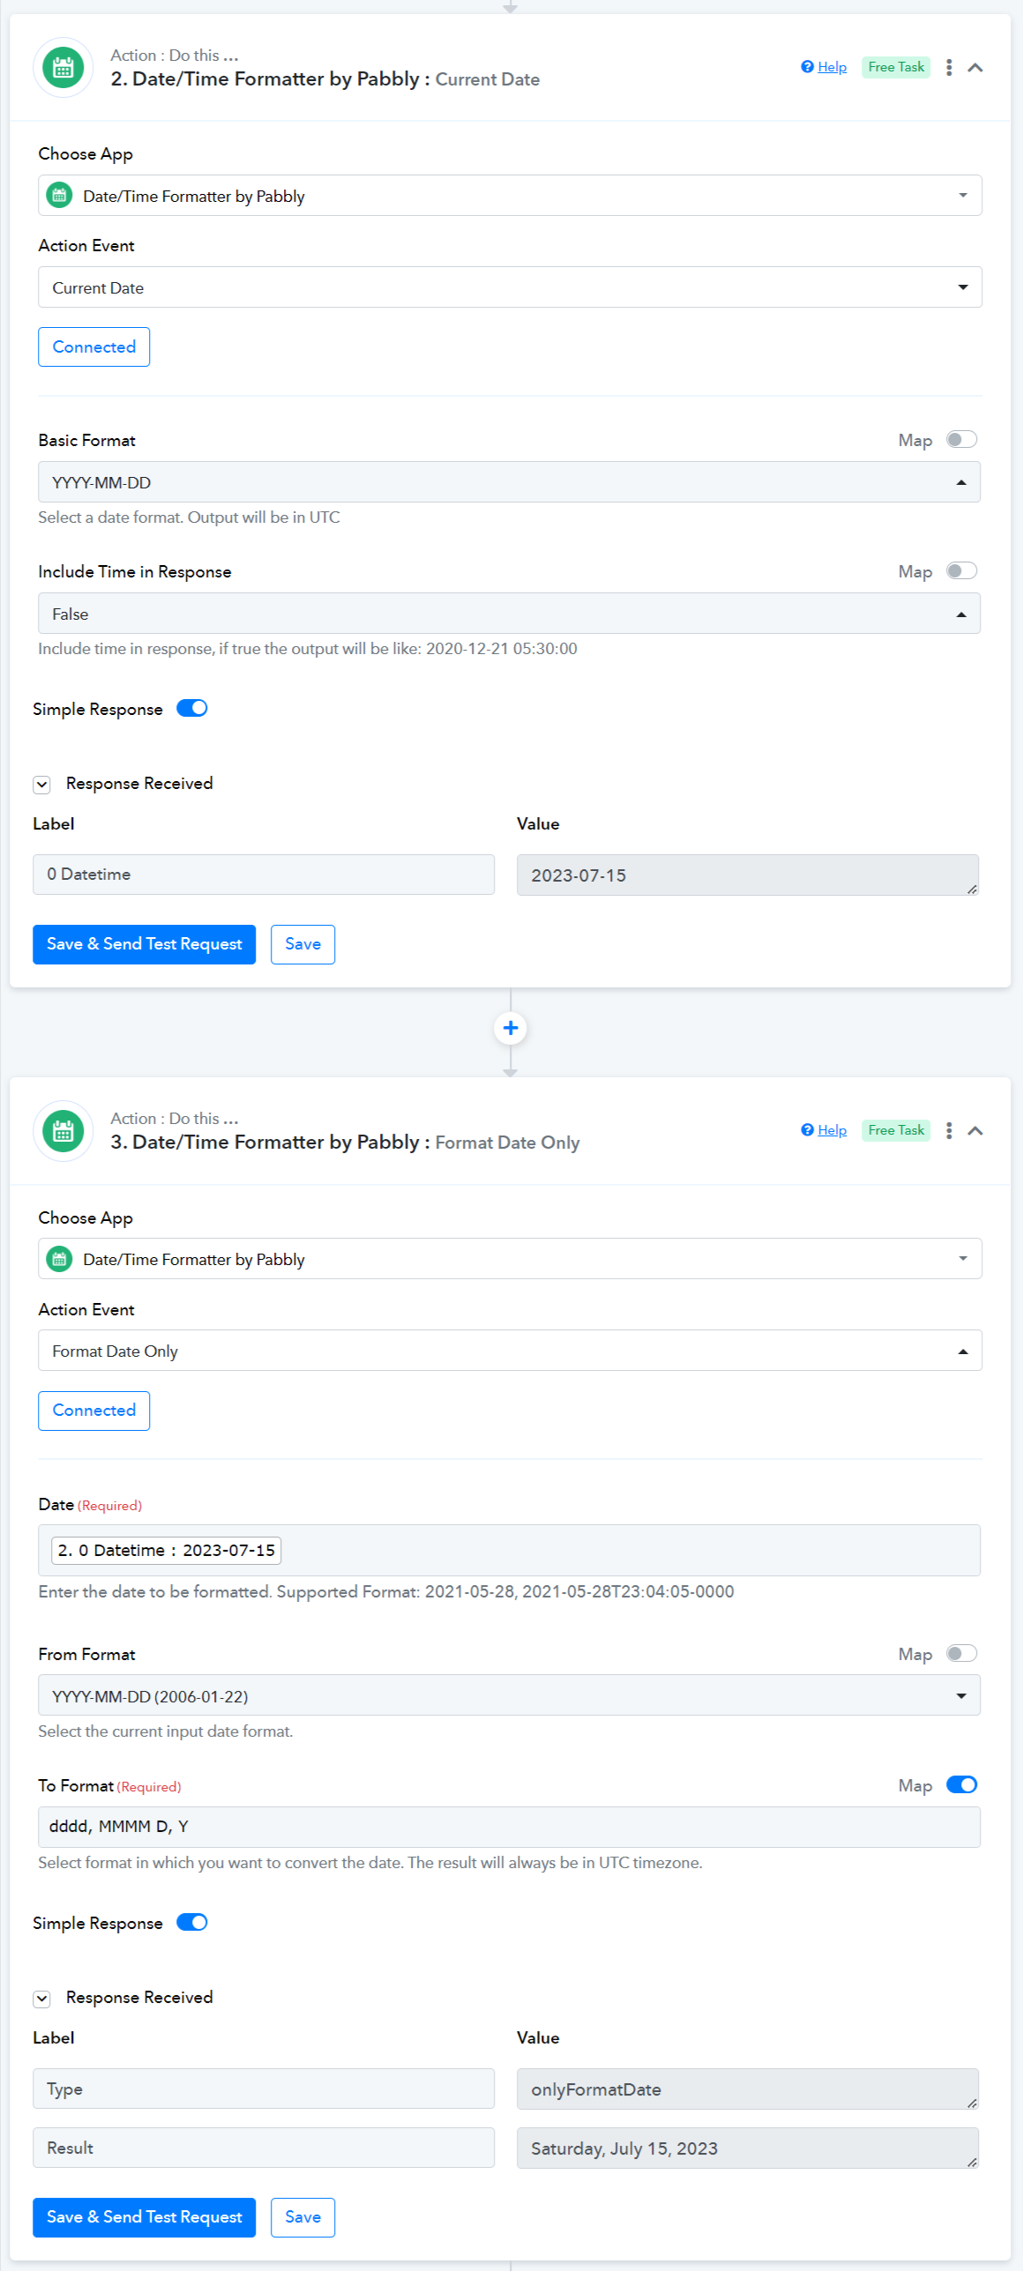The height and width of the screenshot is (2271, 1023).
Task: Click Free Task badge in step 3
Action: [896, 1130]
